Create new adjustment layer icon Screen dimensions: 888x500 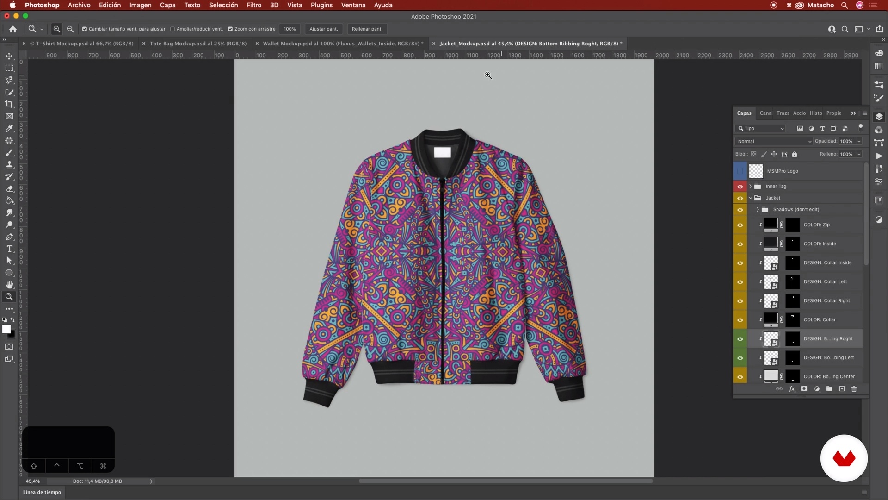(817, 389)
